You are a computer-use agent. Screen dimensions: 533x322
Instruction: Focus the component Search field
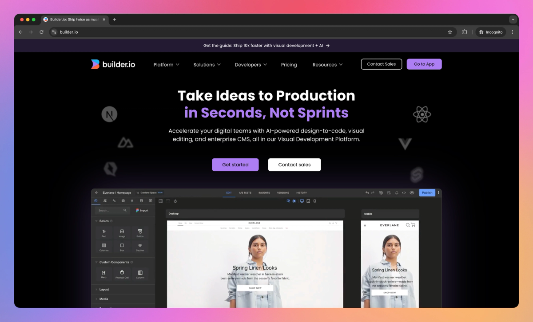pos(112,210)
